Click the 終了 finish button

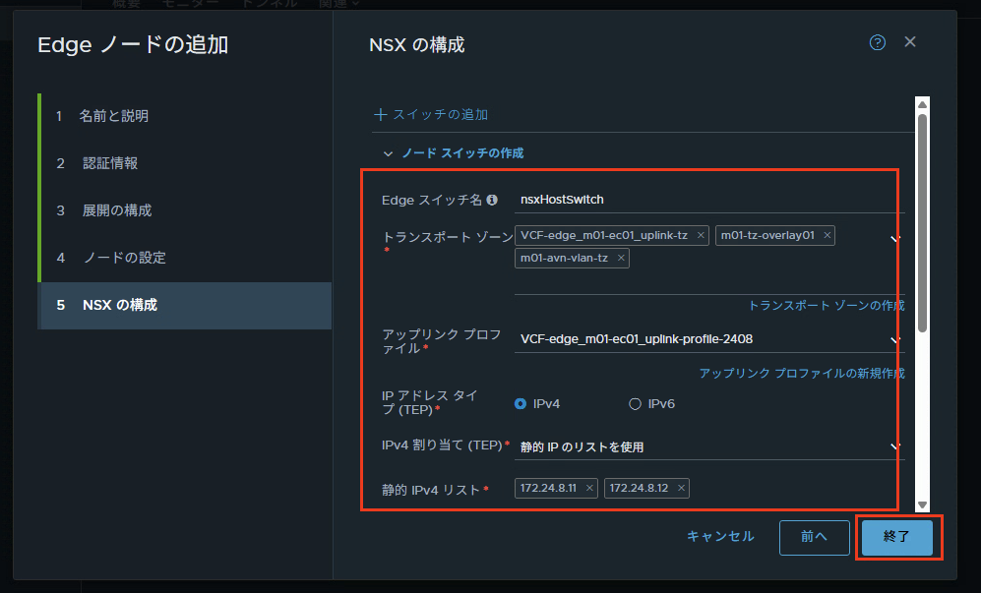click(x=897, y=537)
